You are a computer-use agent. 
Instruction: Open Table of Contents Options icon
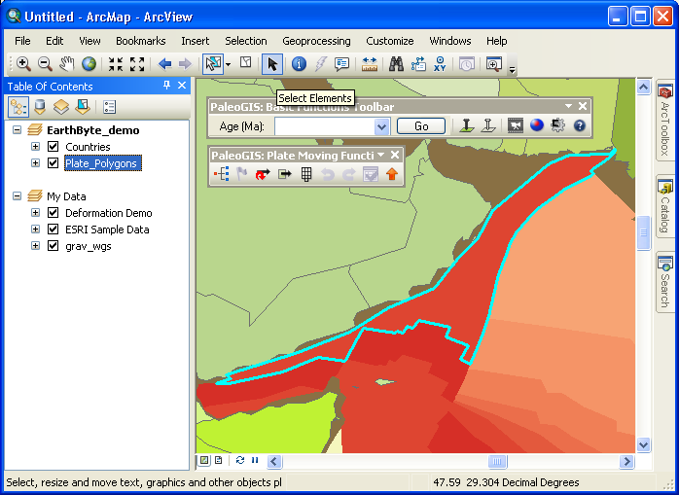click(110, 107)
